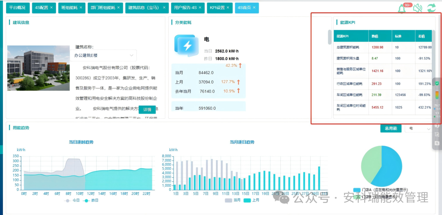Select the 建筑面积用水量 KPI row

click(x=383, y=59)
